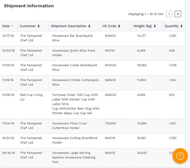This screenshot has width=190, height=168.
Task: Click The Pampered Chef Ltd in 11/04/18 row
Action: point(31,125)
